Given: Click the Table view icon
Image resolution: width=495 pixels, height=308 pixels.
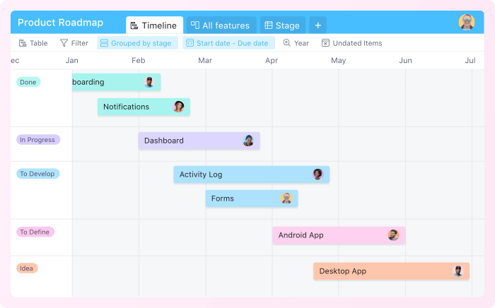Looking at the screenshot, I should (x=23, y=43).
